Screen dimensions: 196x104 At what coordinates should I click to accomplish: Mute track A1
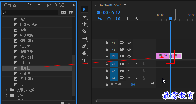point(129,64)
